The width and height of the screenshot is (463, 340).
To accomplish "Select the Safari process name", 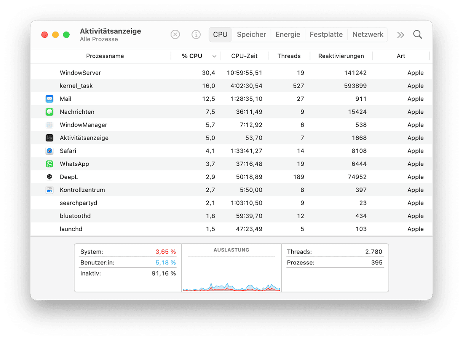I will pos(68,151).
